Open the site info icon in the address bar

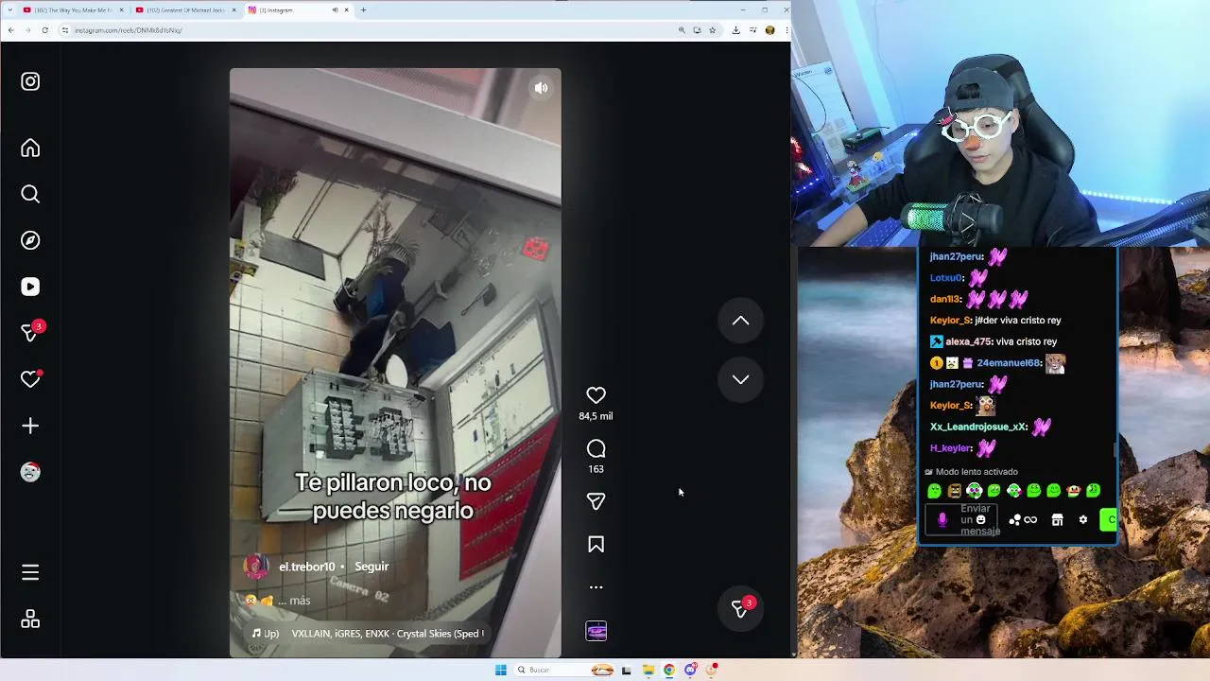click(65, 30)
